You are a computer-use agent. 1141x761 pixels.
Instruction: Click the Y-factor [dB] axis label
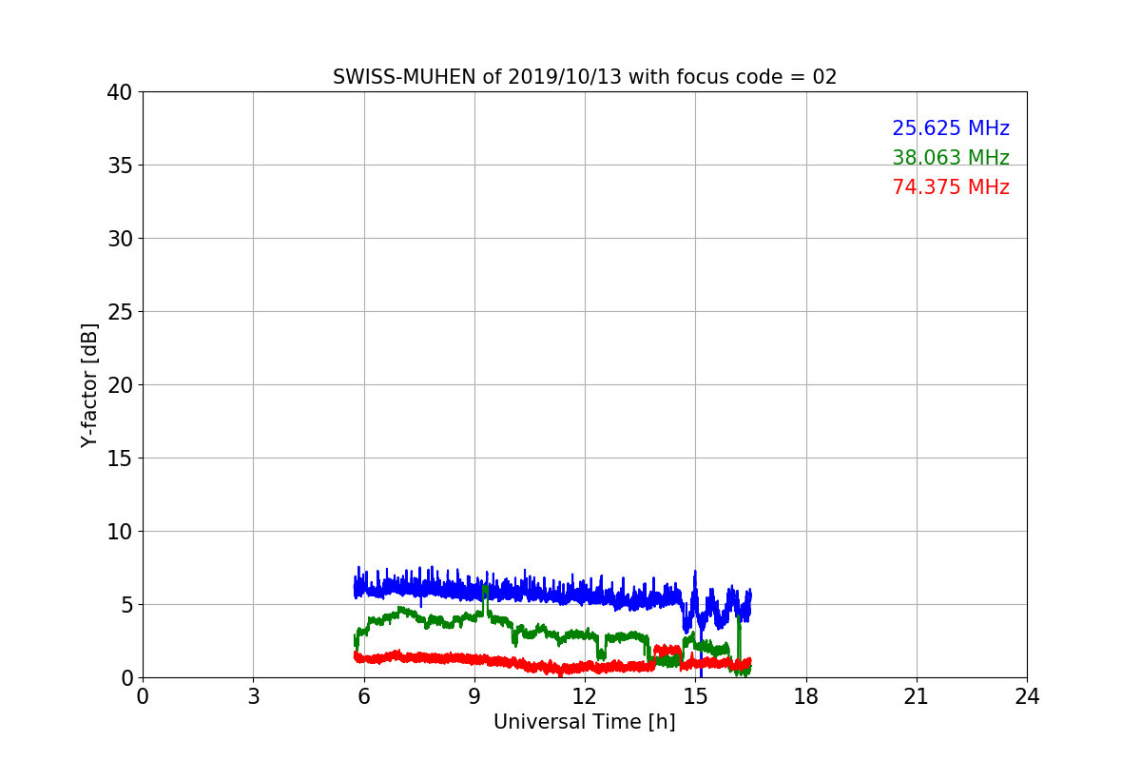[89, 385]
